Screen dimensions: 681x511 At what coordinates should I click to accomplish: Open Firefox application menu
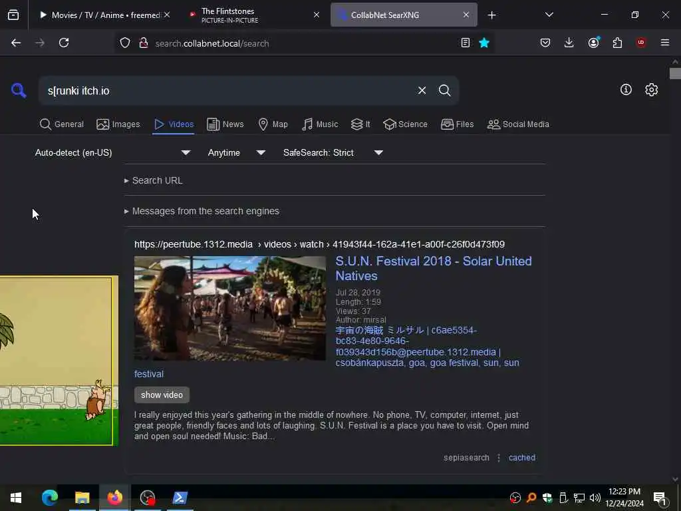pos(665,43)
